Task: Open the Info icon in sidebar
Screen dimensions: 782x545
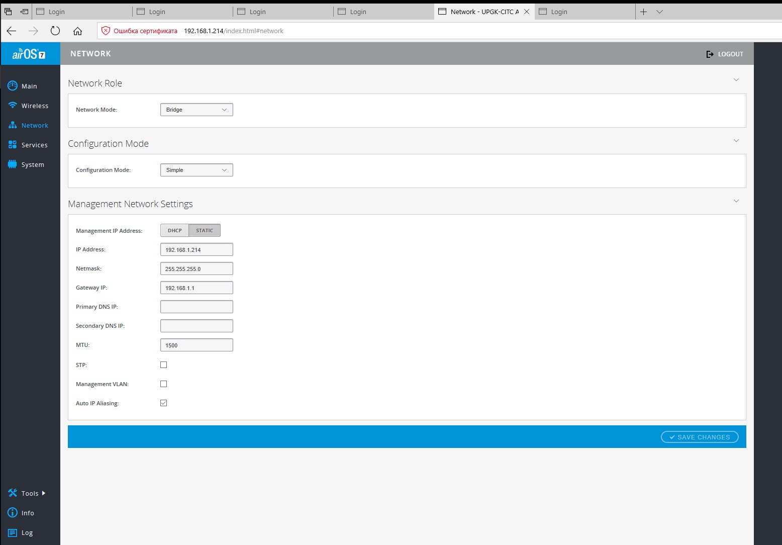Action: click(x=13, y=513)
